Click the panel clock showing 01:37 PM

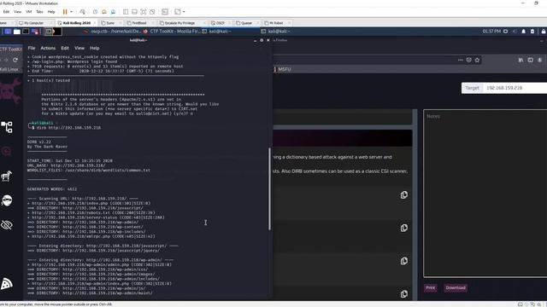tap(491, 32)
